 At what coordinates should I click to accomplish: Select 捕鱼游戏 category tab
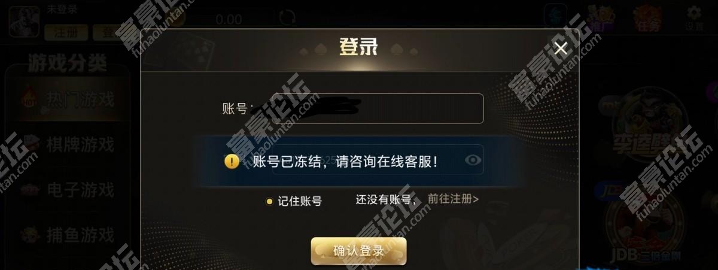point(67,234)
